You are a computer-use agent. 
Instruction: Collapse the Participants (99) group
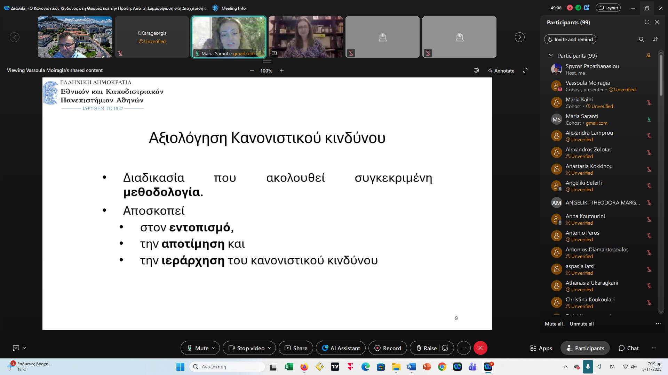click(x=551, y=56)
